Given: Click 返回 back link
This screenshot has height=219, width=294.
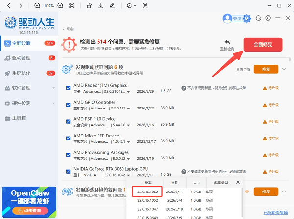Looking at the screenshot, I should pos(69,29).
